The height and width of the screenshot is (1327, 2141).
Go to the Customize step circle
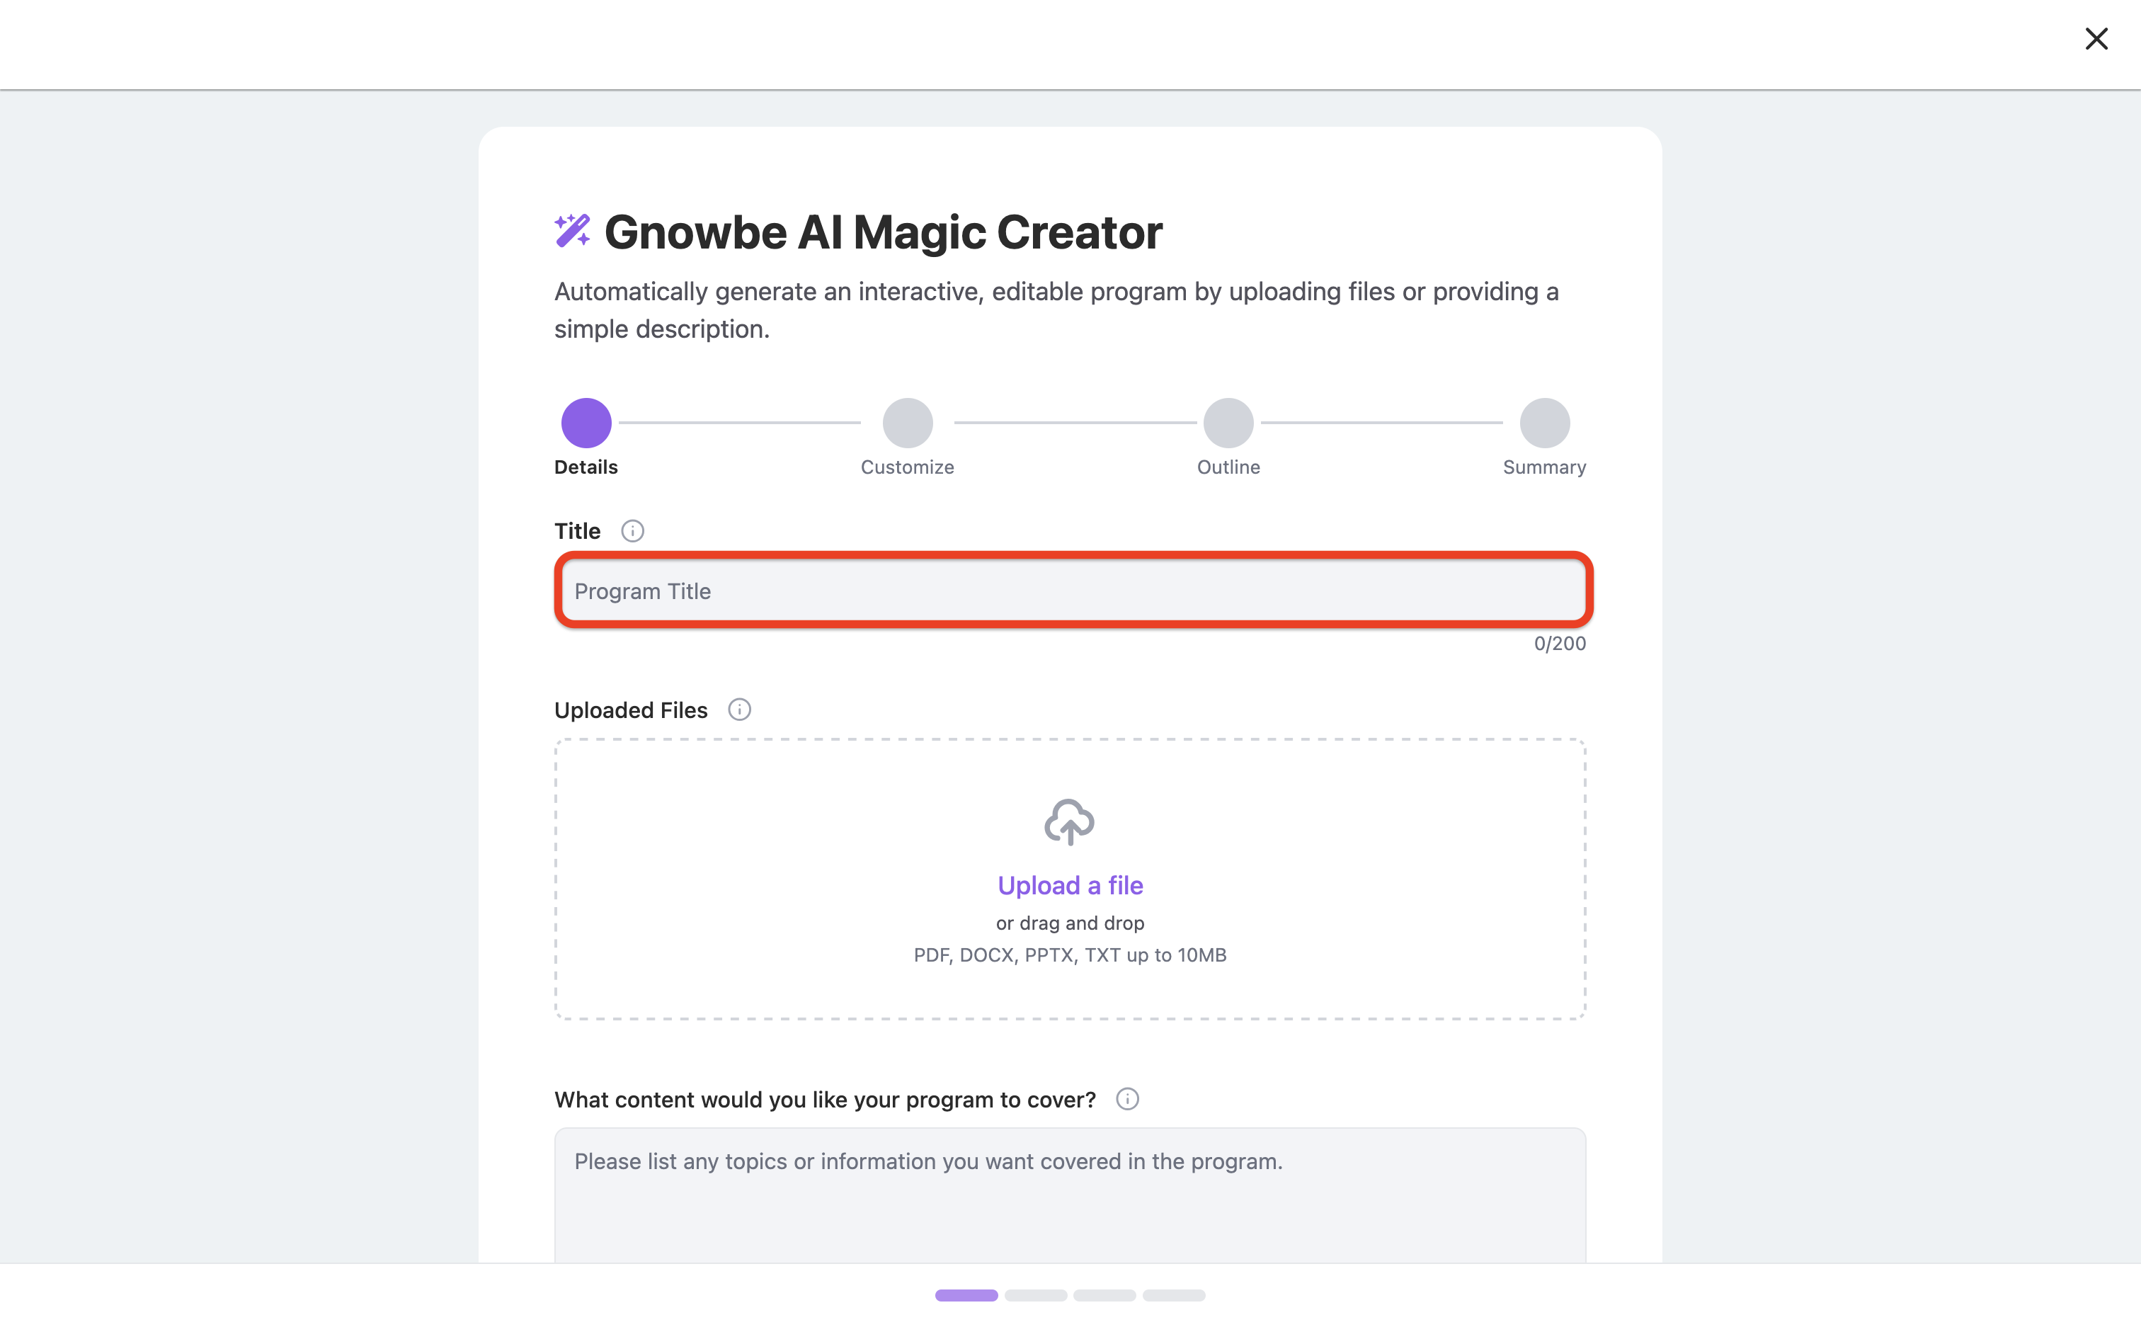907,423
